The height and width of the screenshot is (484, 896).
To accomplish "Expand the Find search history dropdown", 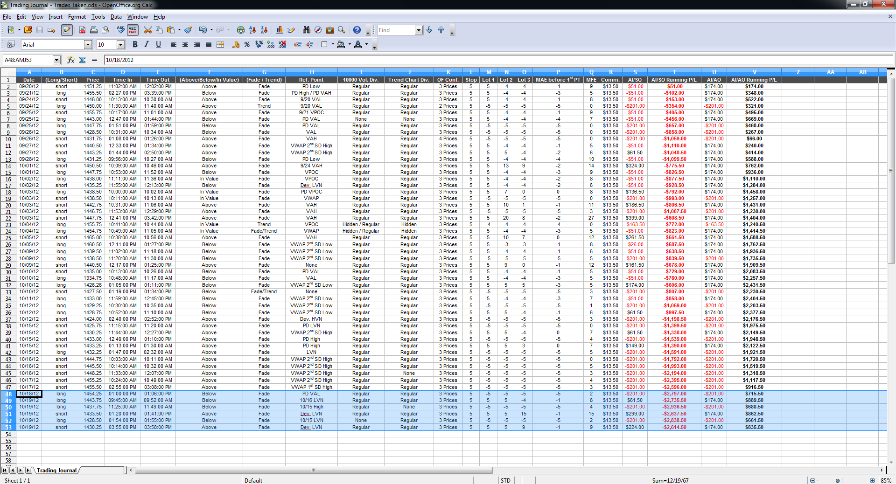I will [x=419, y=30].
